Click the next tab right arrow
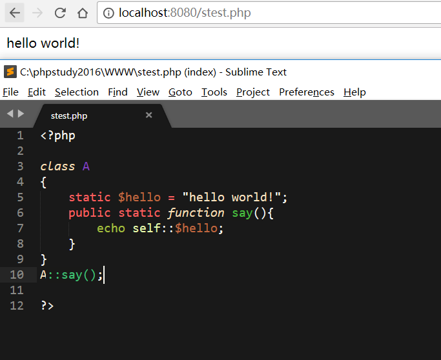The image size is (441, 360). pos(21,114)
